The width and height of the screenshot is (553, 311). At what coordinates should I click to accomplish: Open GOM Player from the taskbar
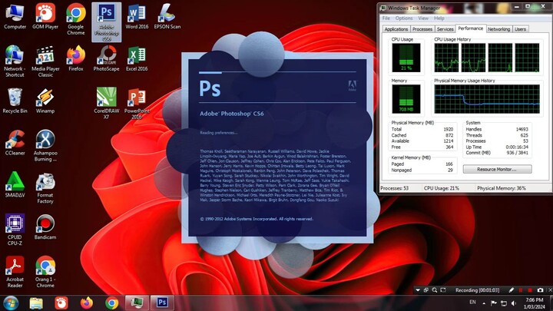click(x=61, y=303)
